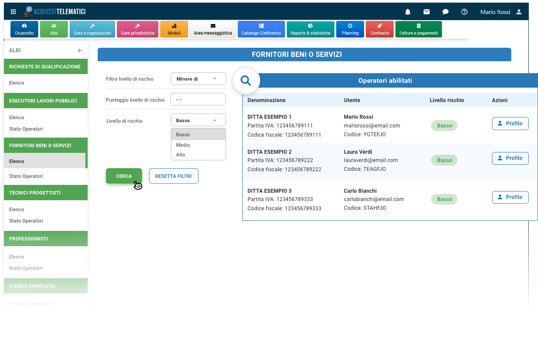Open the Cruscotto dashboard tab
Viewport: 538px width, 364px height.
(x=24, y=29)
